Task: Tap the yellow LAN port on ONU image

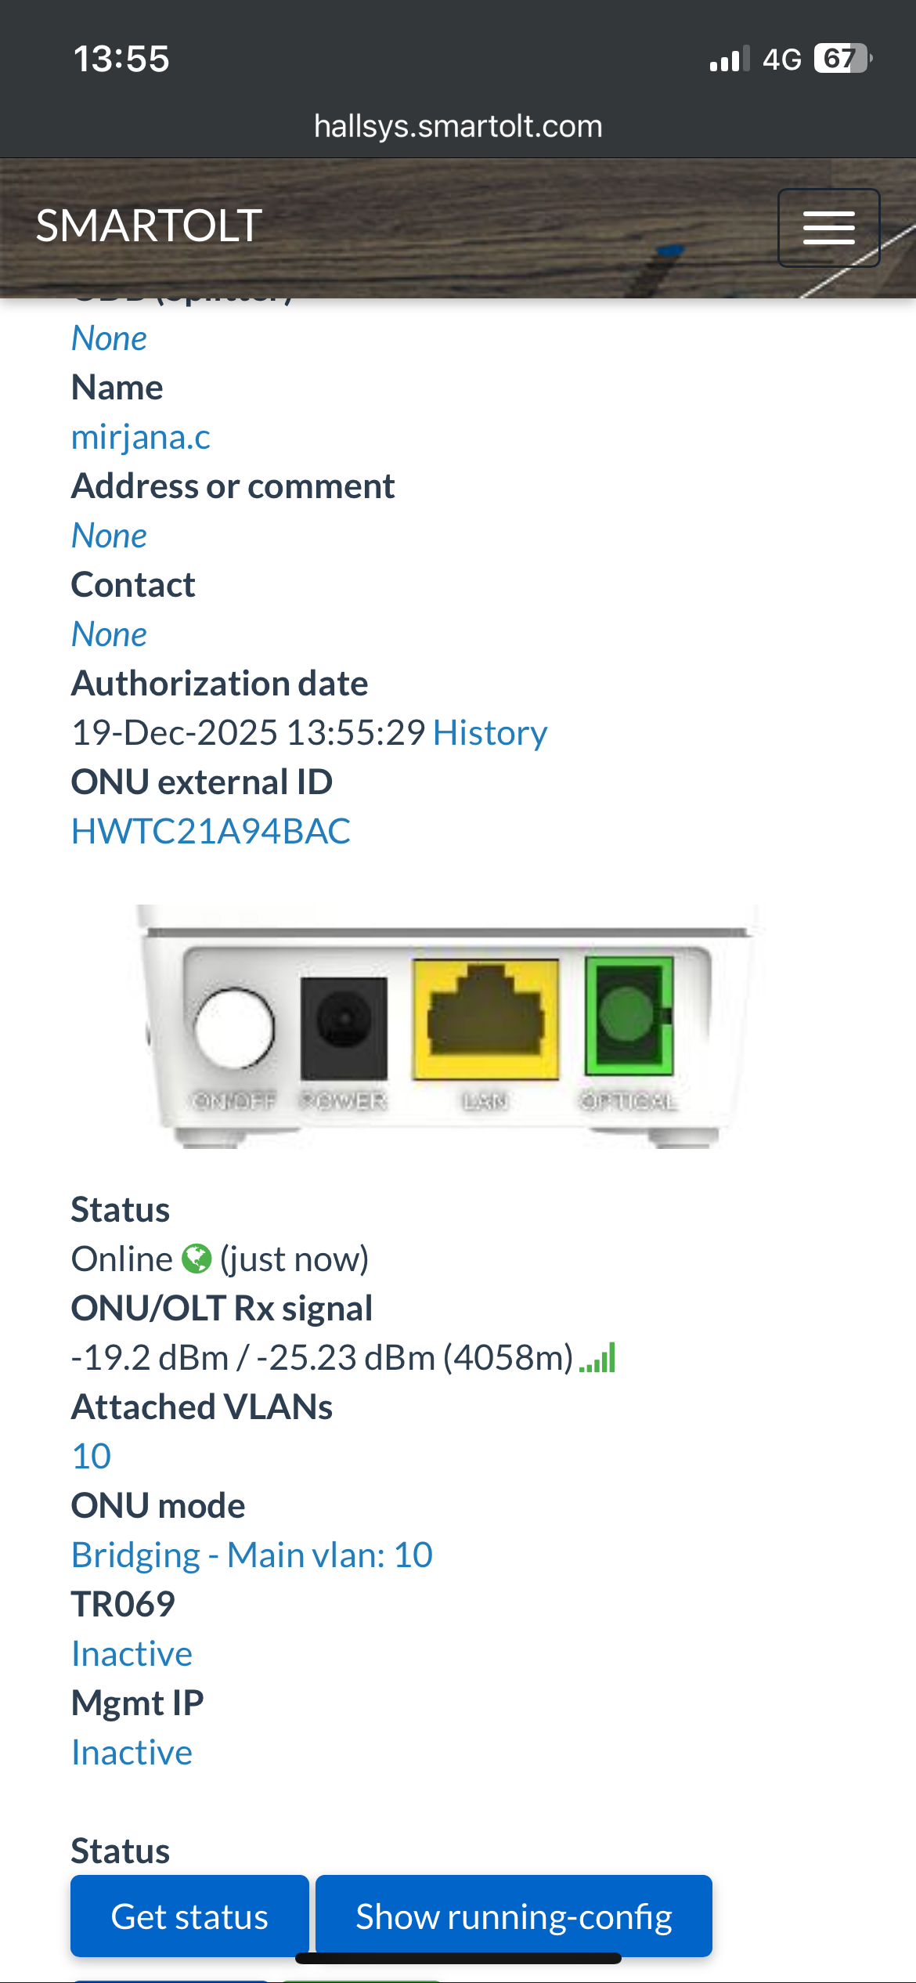Action: tap(485, 1019)
